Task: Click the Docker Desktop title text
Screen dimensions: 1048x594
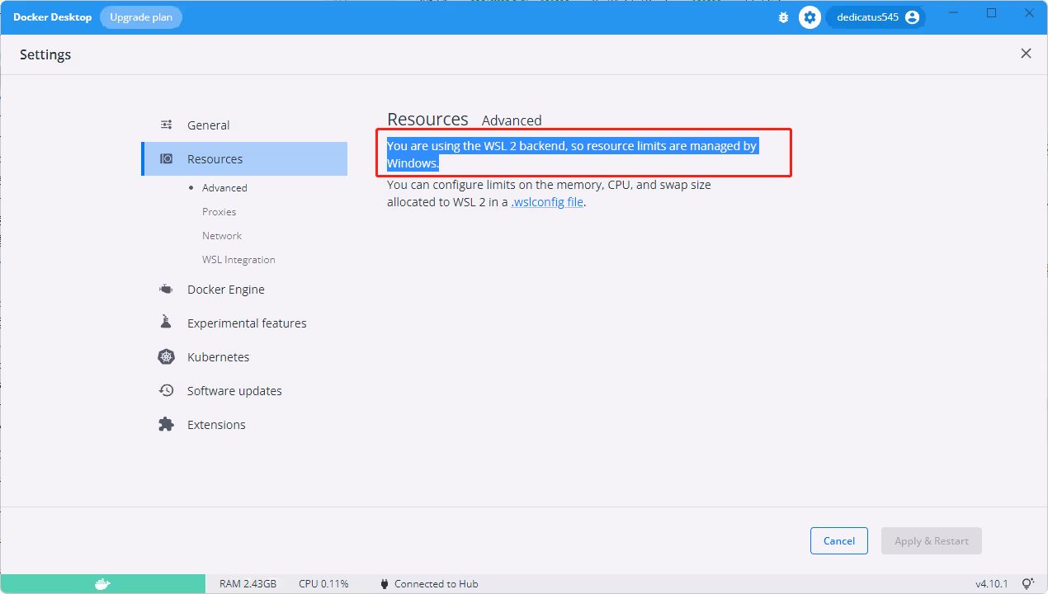Action: tap(53, 17)
